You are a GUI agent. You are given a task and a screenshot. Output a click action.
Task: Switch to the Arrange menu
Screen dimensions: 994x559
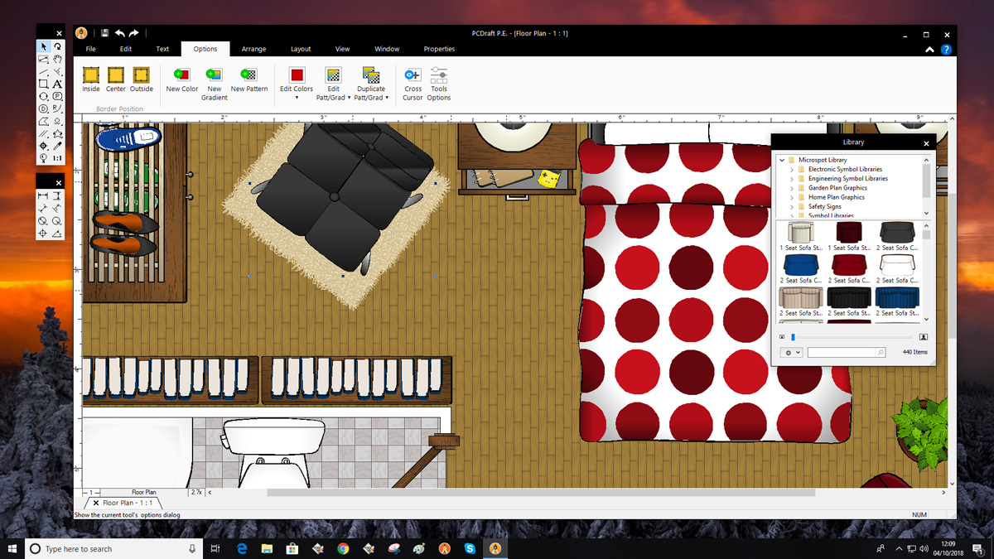point(253,48)
